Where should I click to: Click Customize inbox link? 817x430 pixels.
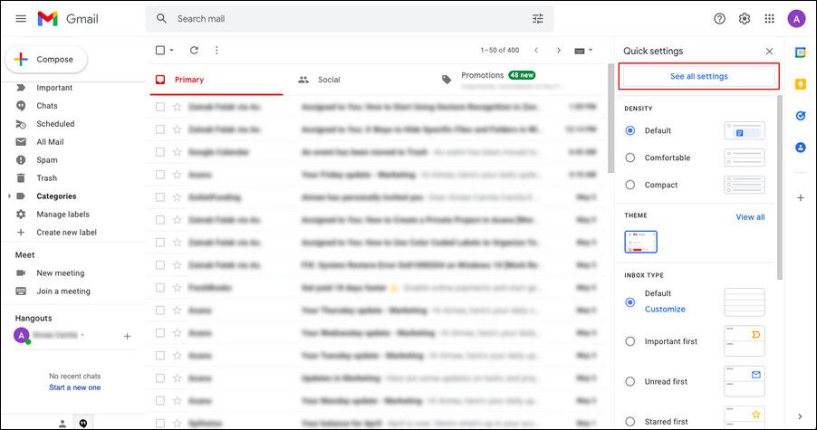[x=665, y=310]
